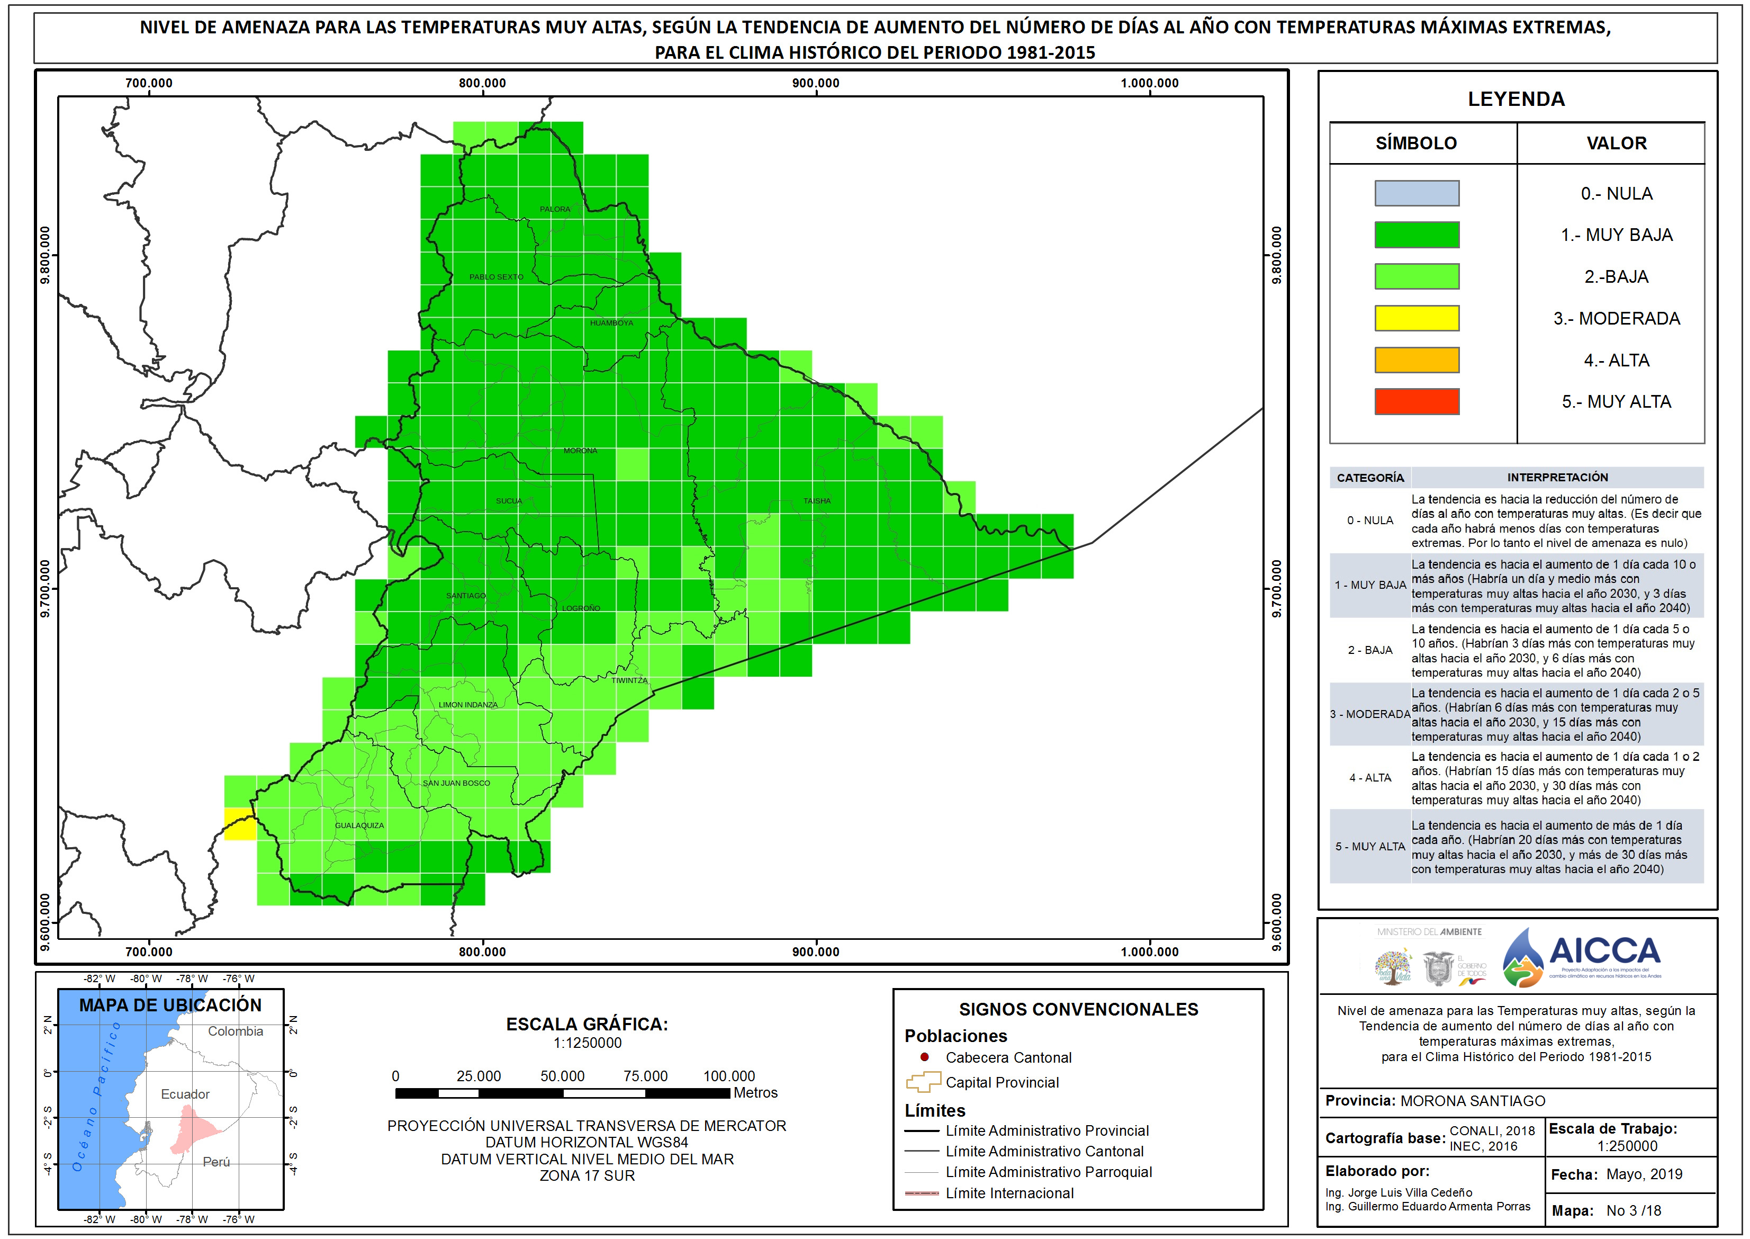The width and height of the screenshot is (1750, 1239).
Task: Click the MUY BAJA dark green swatch
Action: click(1416, 234)
